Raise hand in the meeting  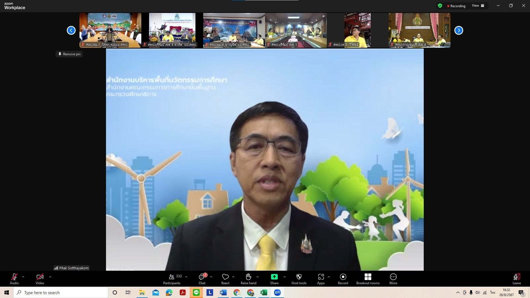(248, 279)
